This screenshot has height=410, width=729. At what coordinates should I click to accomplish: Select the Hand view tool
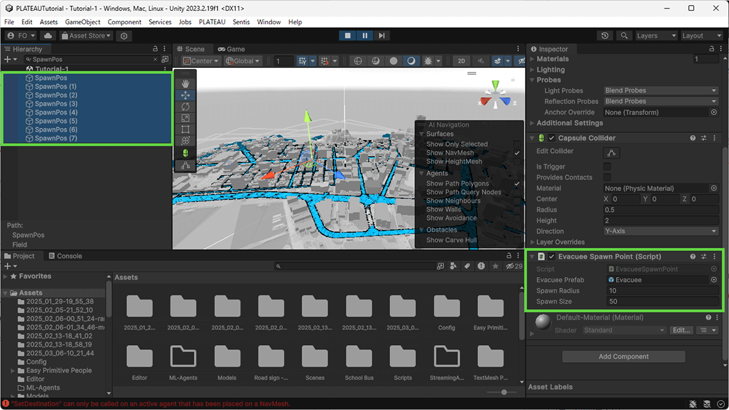tap(186, 84)
